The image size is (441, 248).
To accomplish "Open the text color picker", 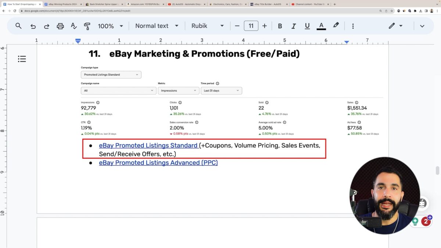I will click(321, 26).
